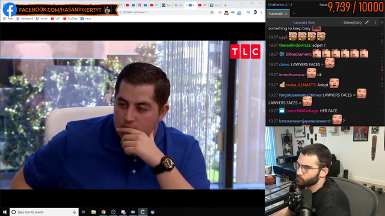Activate the taskbar microphone voice search

coord(75,212)
